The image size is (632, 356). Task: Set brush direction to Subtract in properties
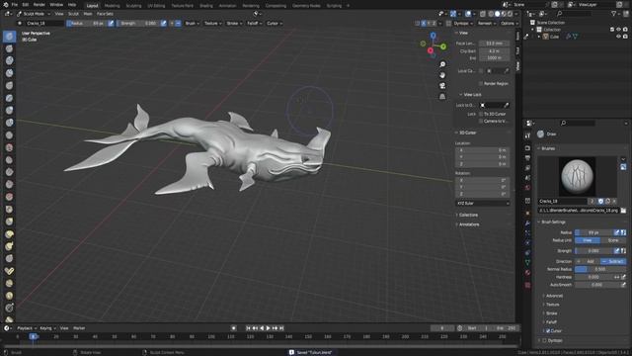click(613, 261)
